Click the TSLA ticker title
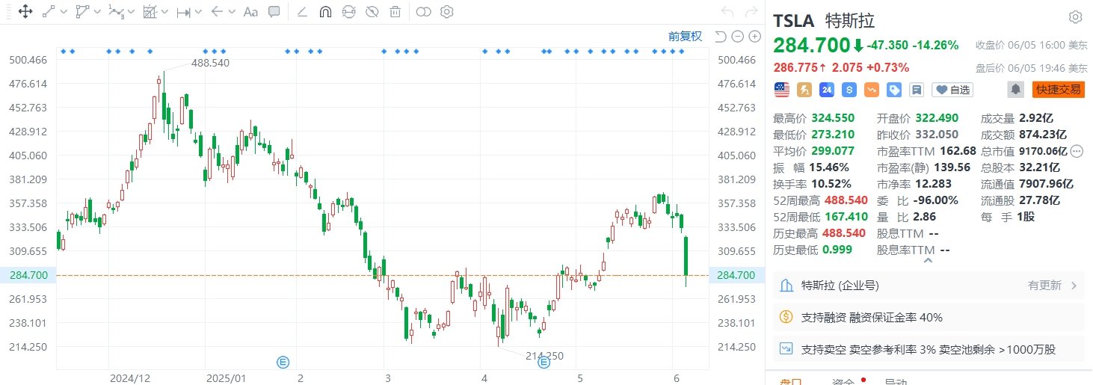 point(792,20)
